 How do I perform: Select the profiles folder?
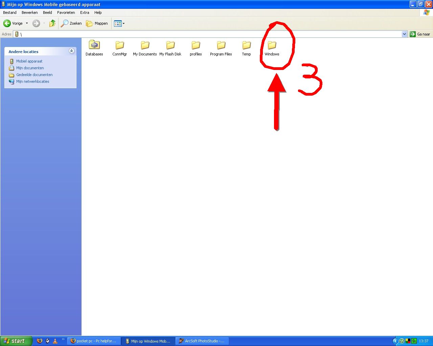196,48
